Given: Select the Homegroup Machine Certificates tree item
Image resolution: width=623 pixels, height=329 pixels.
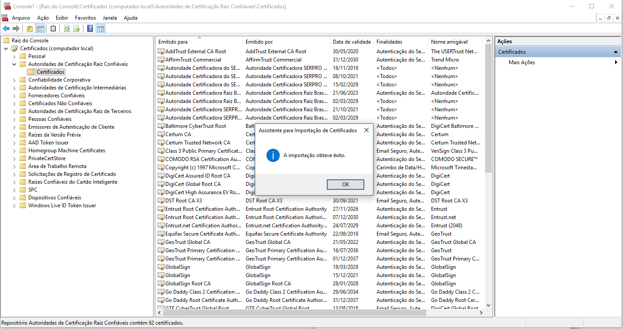Looking at the screenshot, I should [x=67, y=151].
